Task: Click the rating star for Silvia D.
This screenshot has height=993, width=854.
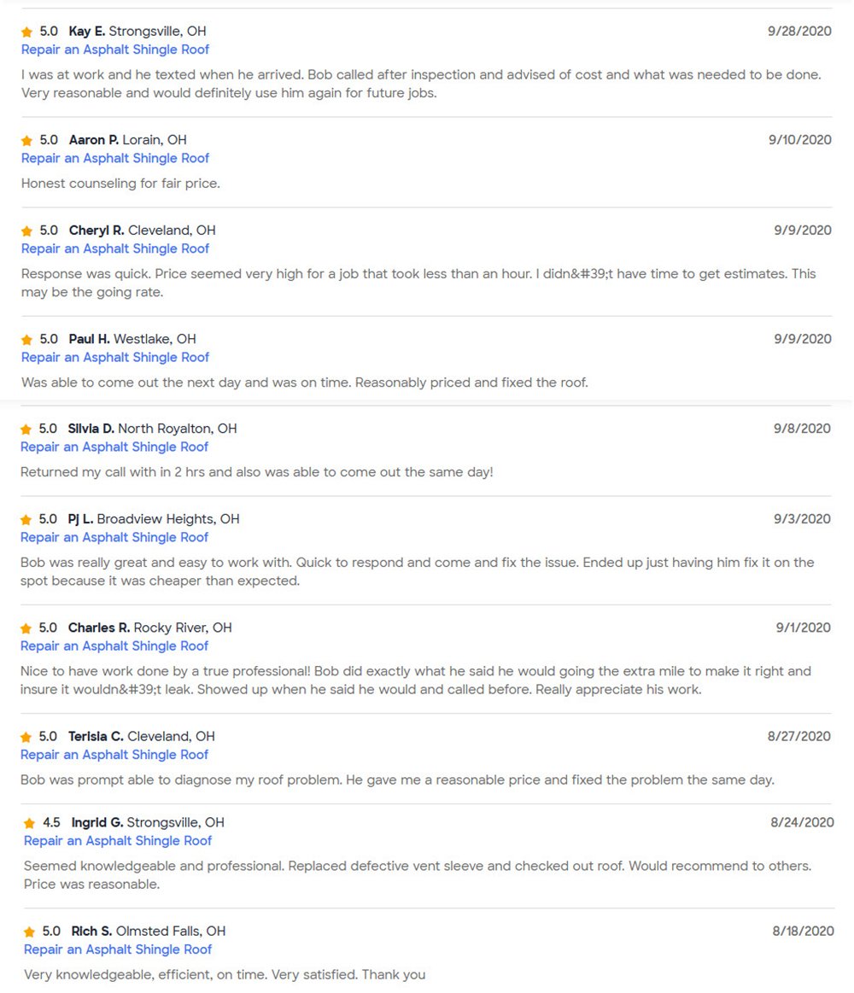Action: (x=26, y=429)
